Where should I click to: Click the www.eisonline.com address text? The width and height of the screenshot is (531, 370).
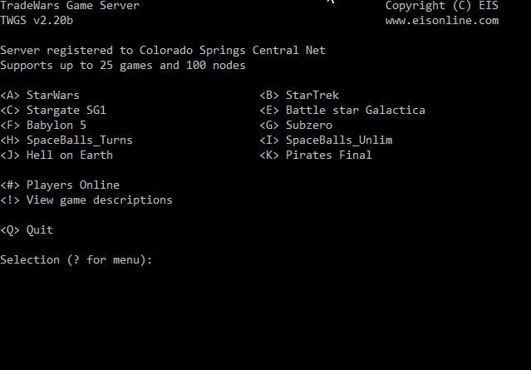pos(442,20)
